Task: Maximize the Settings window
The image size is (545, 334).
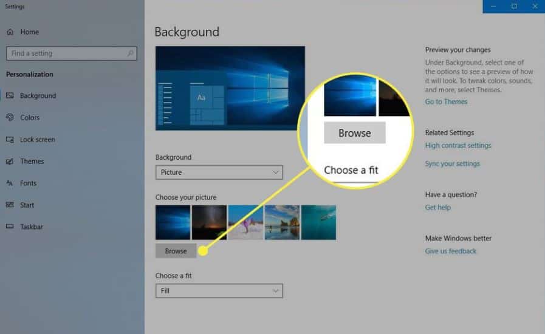Action: [x=514, y=6]
